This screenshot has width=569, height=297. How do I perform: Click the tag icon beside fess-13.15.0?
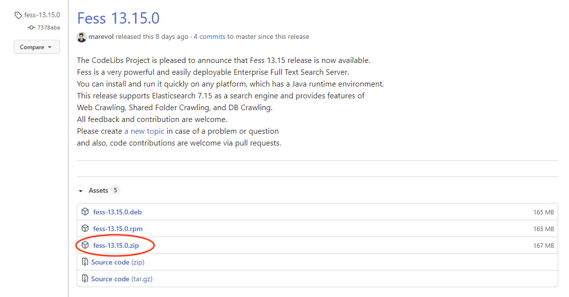tap(18, 15)
